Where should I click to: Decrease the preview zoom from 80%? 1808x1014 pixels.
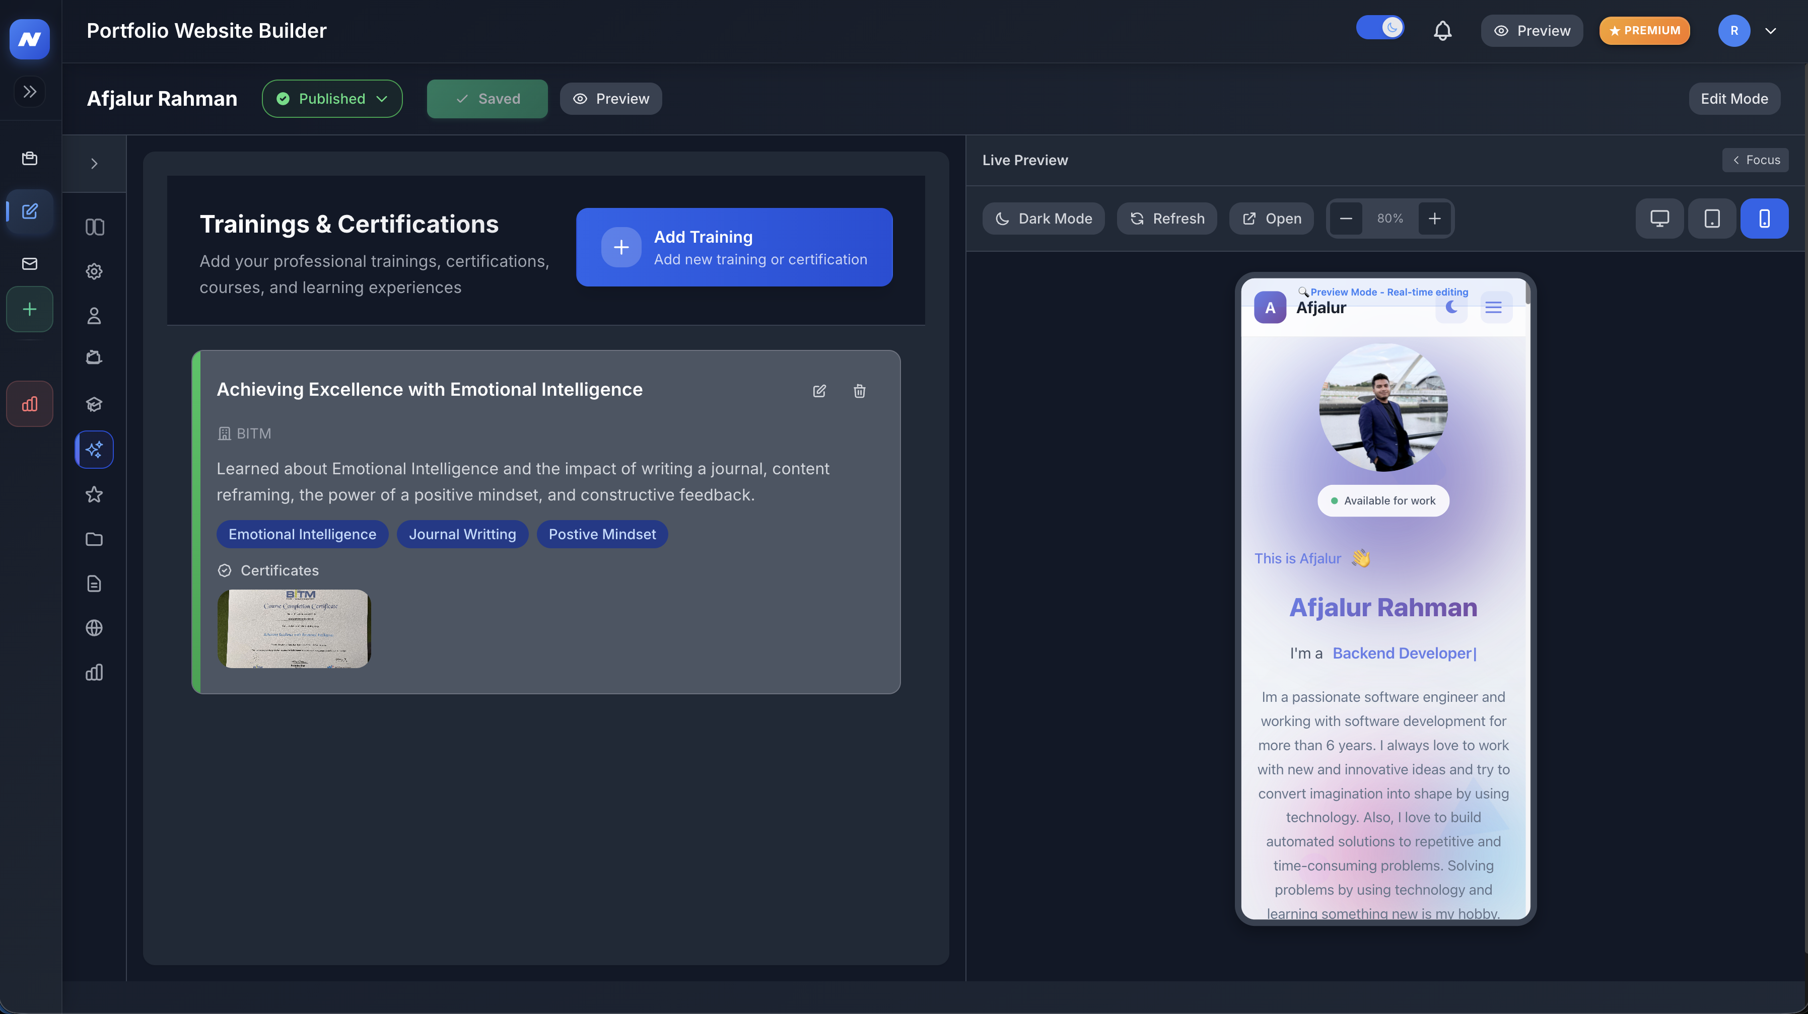[1346, 218]
